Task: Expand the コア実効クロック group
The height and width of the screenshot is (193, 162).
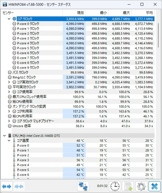Action: 9,82
